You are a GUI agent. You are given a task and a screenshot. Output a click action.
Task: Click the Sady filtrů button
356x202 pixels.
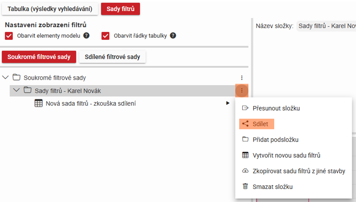click(x=120, y=9)
